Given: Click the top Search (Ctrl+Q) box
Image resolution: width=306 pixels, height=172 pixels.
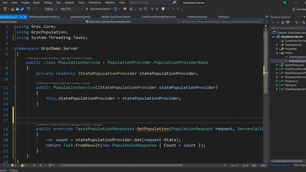Looking at the screenshot, I should point(153,2).
